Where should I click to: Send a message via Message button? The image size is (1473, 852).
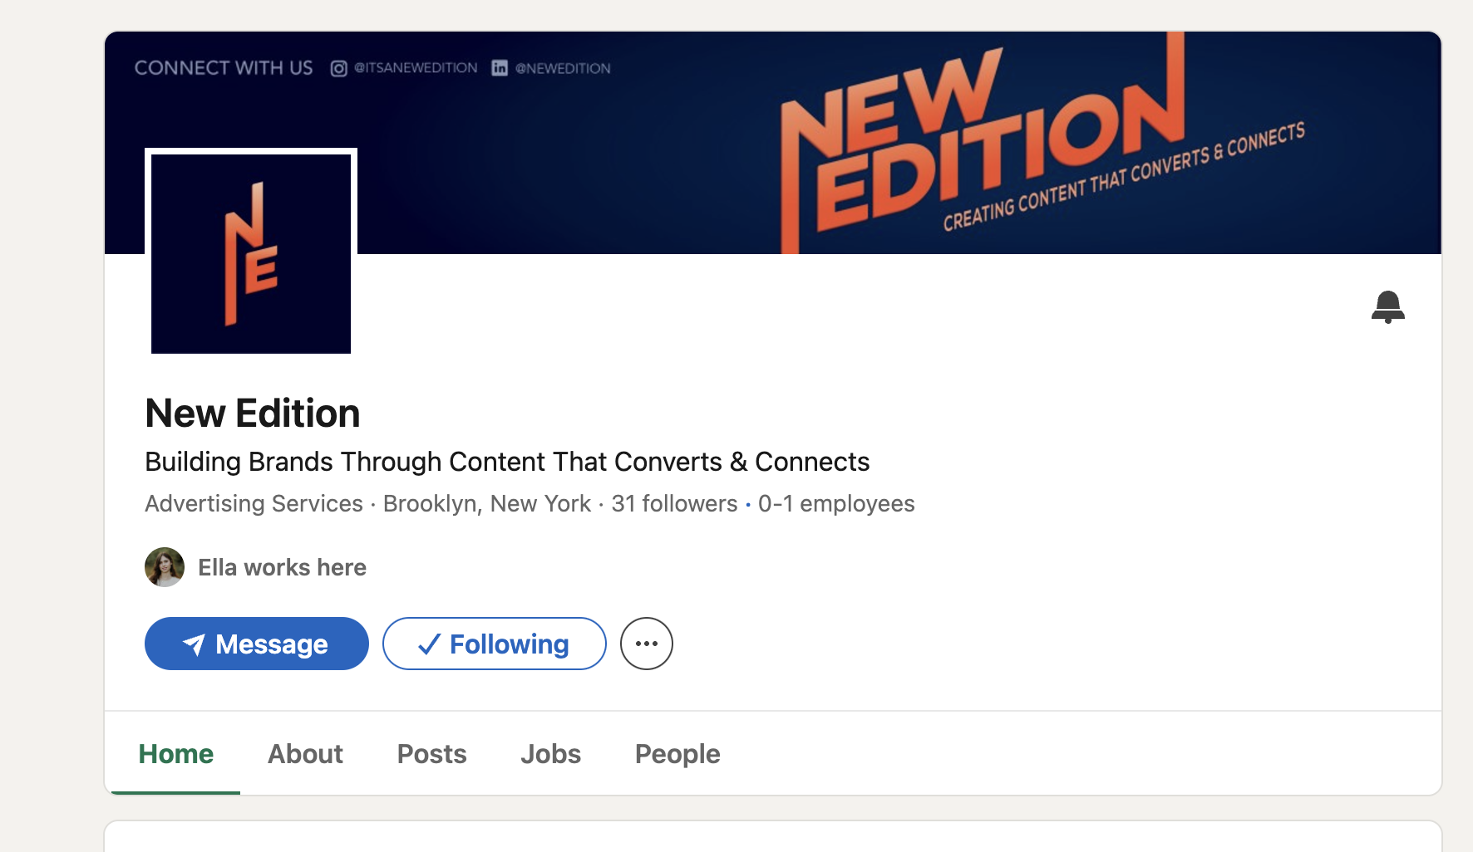click(257, 644)
